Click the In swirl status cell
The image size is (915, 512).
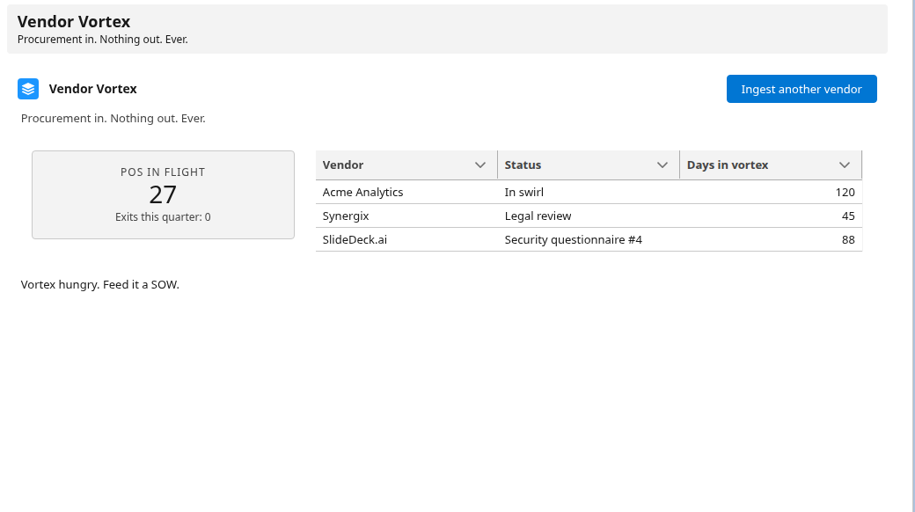pos(589,192)
